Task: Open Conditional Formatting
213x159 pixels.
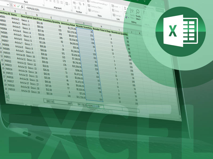Action: 97,3
